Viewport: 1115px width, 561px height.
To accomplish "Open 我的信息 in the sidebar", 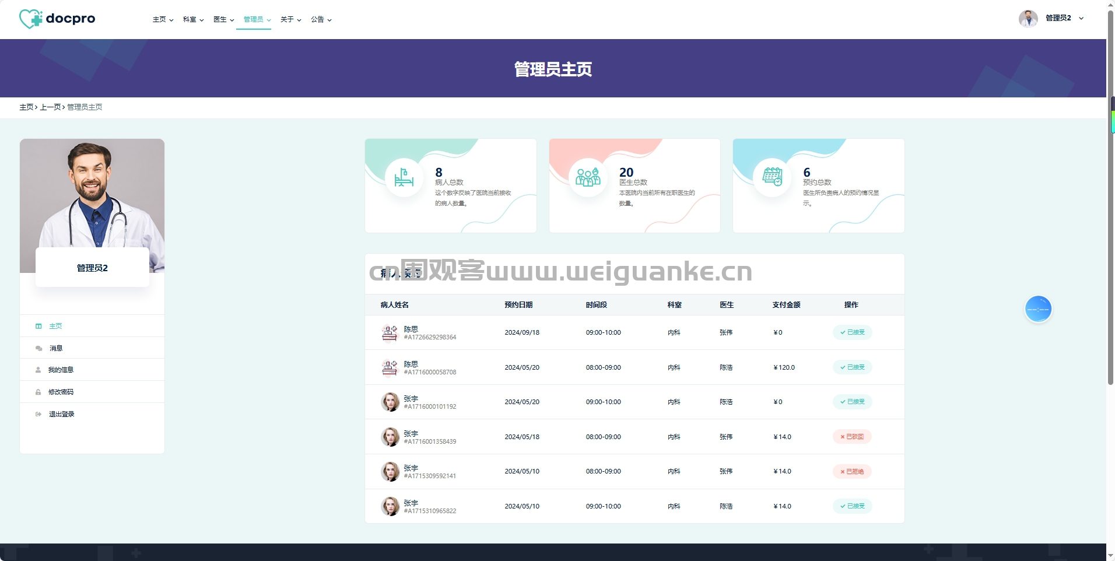I will click(61, 370).
